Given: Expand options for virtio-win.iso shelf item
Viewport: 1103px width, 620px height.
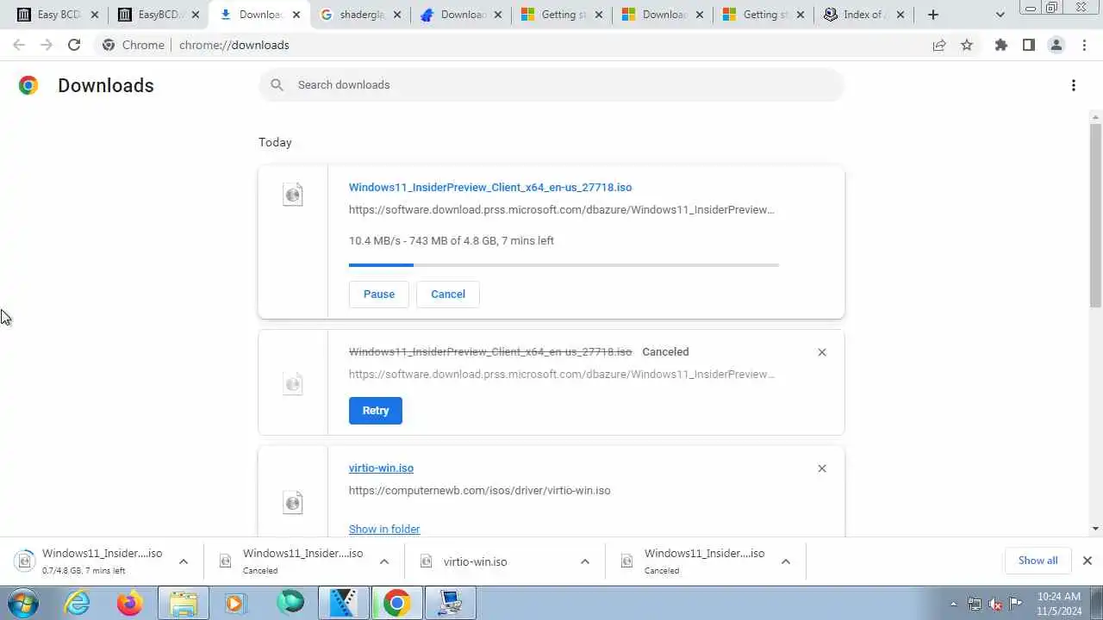Looking at the screenshot, I should 585,561.
